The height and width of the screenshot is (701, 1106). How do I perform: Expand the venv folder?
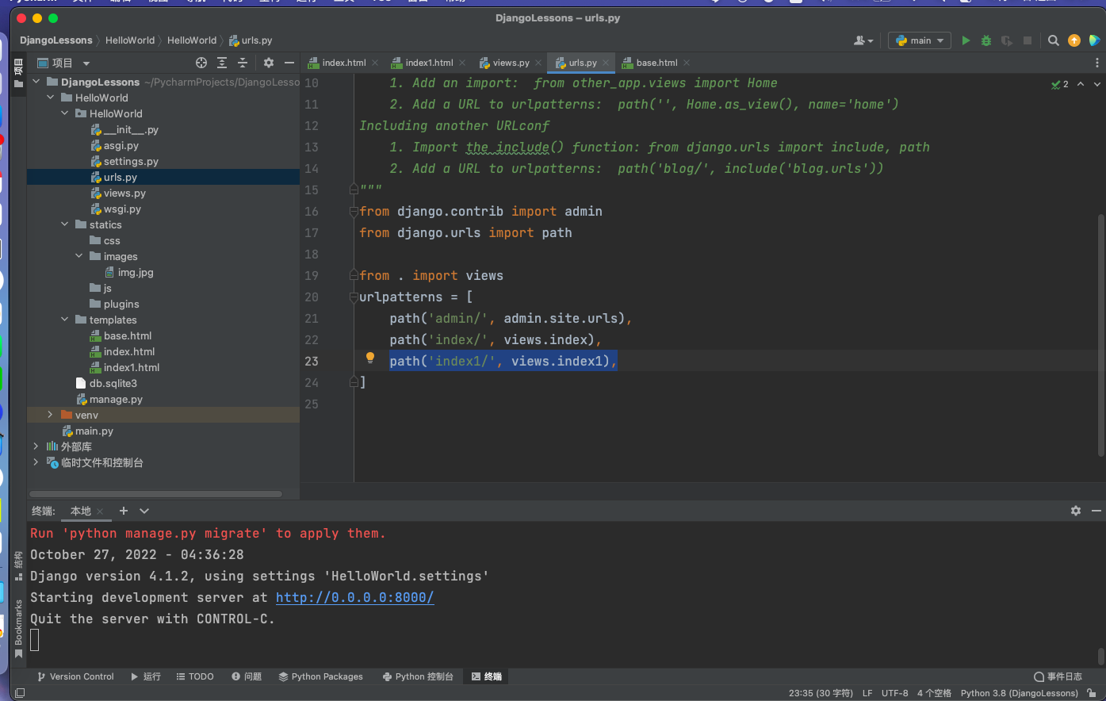tap(50, 415)
